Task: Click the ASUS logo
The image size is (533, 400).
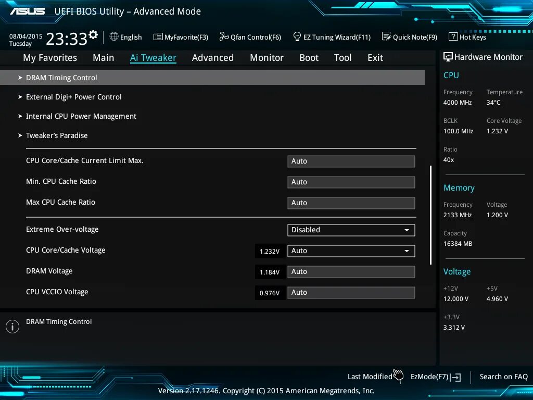Action: coord(27,11)
